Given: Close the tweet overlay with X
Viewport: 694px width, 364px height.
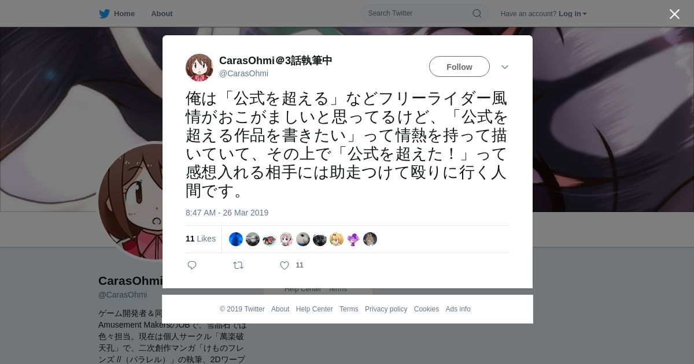Looking at the screenshot, I should click(674, 14).
